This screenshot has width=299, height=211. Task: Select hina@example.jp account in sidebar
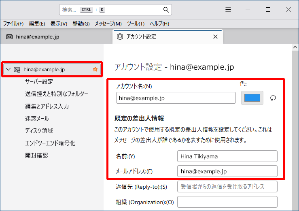[52, 69]
